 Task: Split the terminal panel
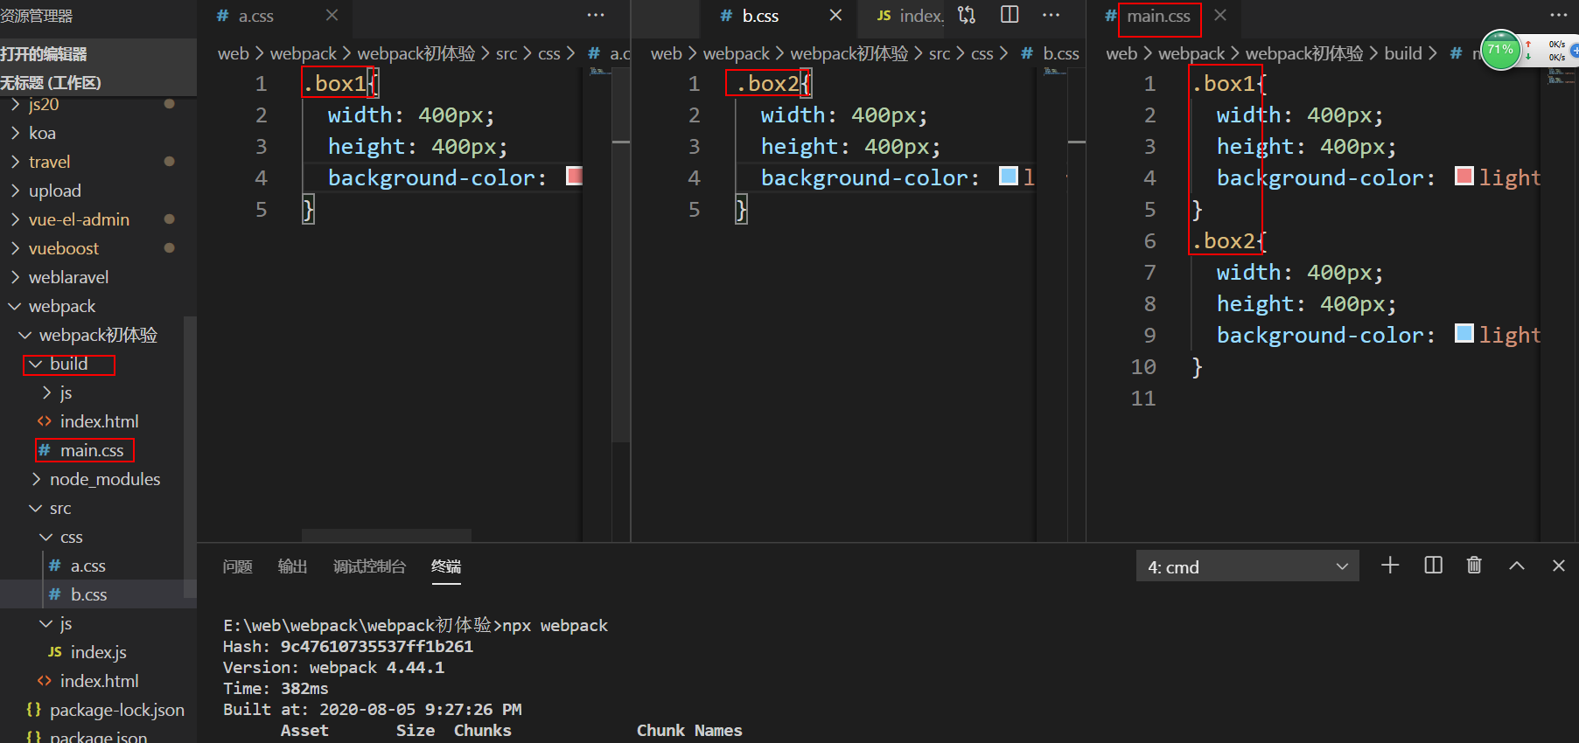pos(1433,566)
